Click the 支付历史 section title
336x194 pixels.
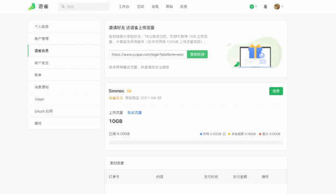click(117, 163)
